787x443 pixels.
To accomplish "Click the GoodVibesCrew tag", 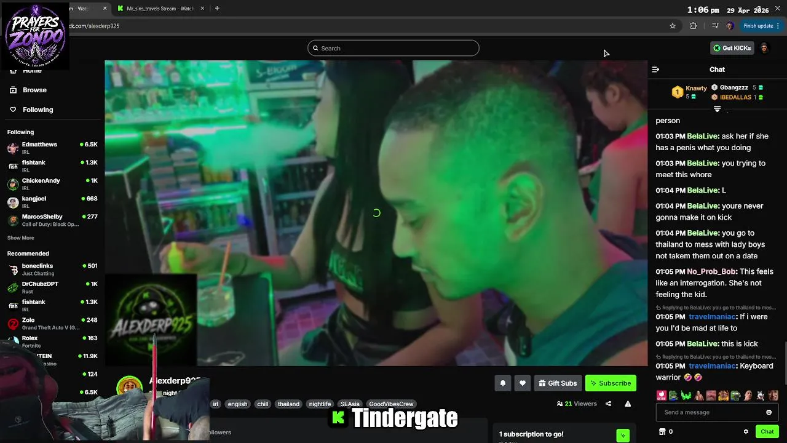I will click(391, 404).
